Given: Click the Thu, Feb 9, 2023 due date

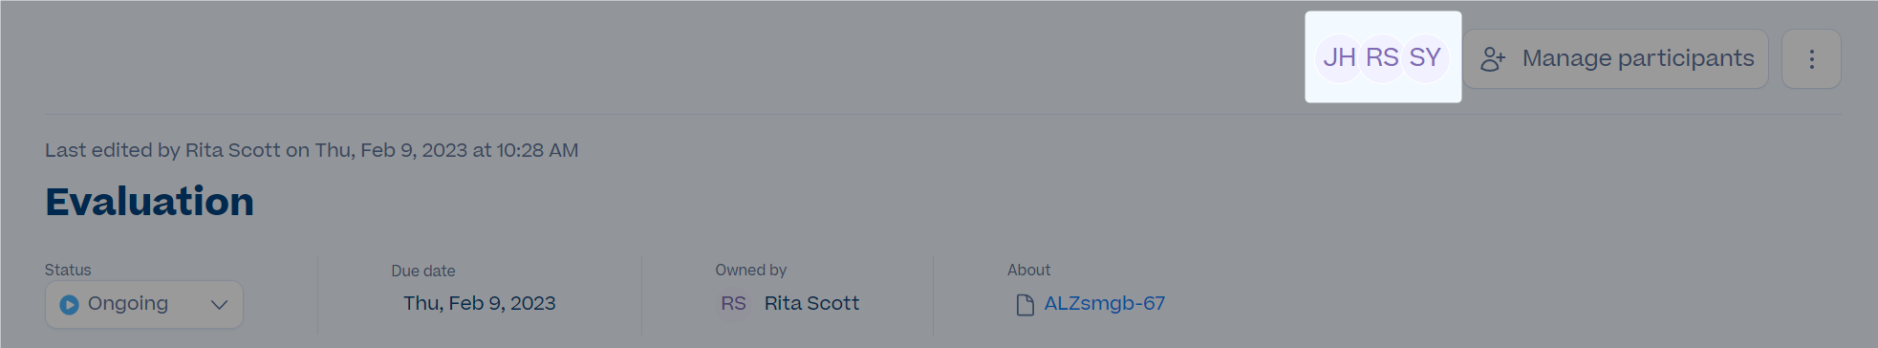Looking at the screenshot, I should pyautogui.click(x=479, y=303).
